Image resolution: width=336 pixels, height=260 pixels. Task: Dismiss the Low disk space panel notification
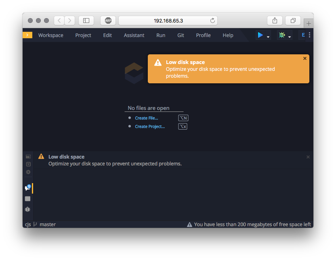(308, 157)
